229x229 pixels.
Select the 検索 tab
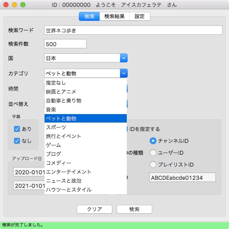click(x=89, y=16)
